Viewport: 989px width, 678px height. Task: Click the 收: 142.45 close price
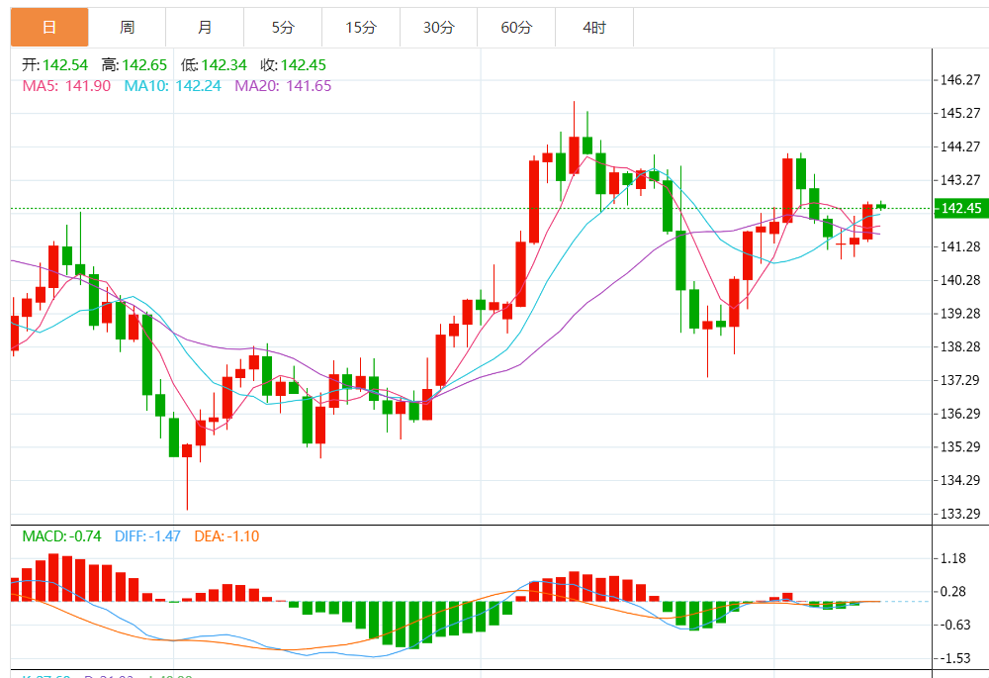[x=294, y=65]
